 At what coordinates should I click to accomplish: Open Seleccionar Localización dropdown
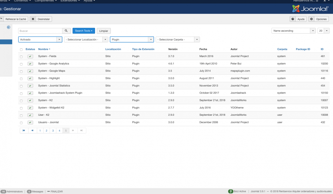tap(86, 40)
